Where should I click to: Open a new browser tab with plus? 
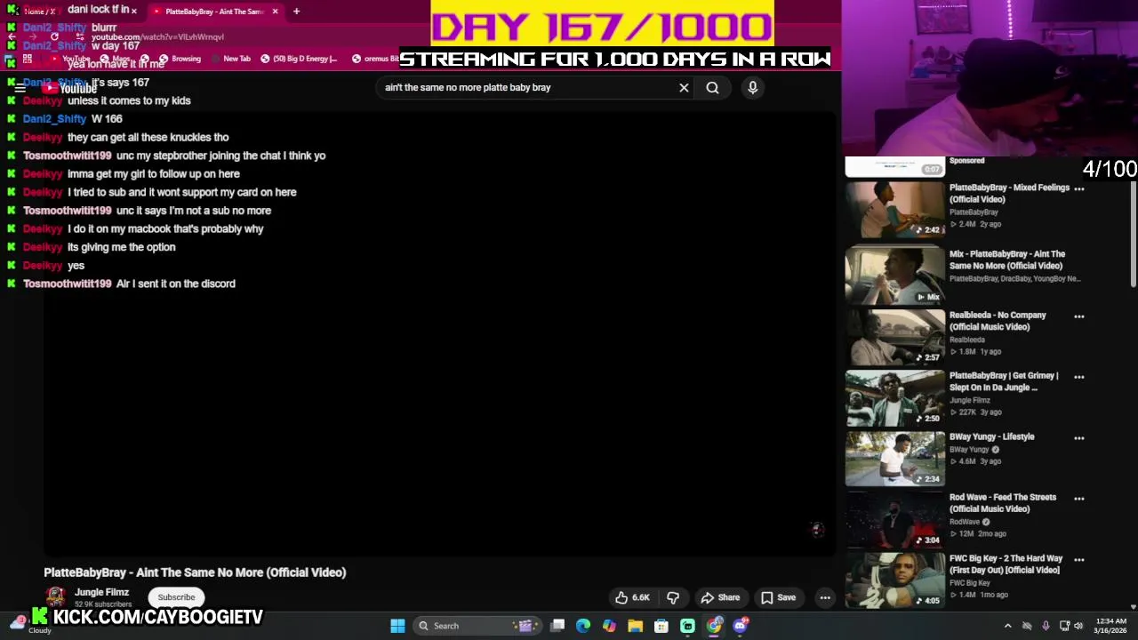296,12
